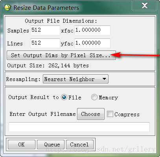Click the Queue button
The height and width of the screenshot is (157, 160).
point(51,144)
